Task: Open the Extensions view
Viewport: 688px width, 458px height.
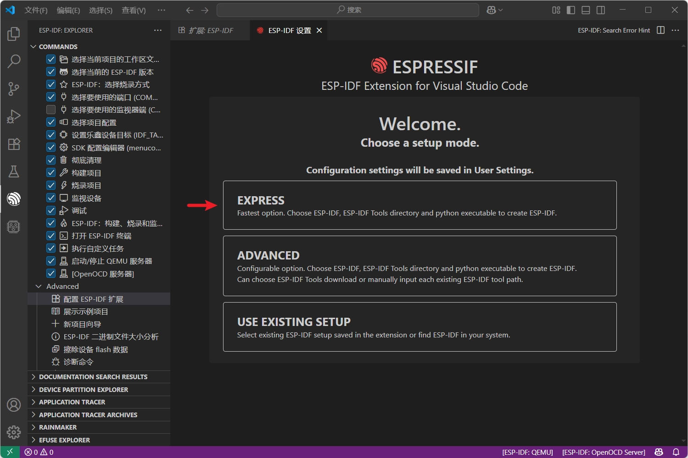Action: (14, 144)
